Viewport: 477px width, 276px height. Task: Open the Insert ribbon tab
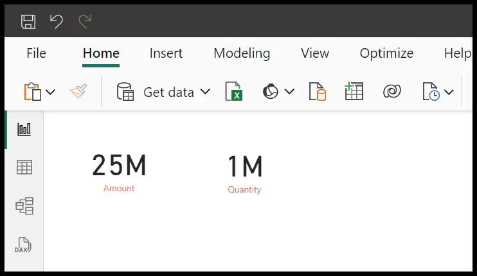(x=166, y=53)
